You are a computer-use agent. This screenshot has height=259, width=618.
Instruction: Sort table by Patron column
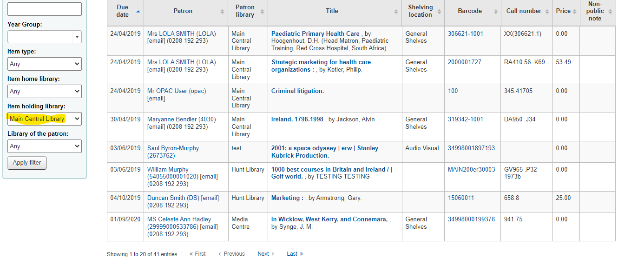pyautogui.click(x=186, y=11)
